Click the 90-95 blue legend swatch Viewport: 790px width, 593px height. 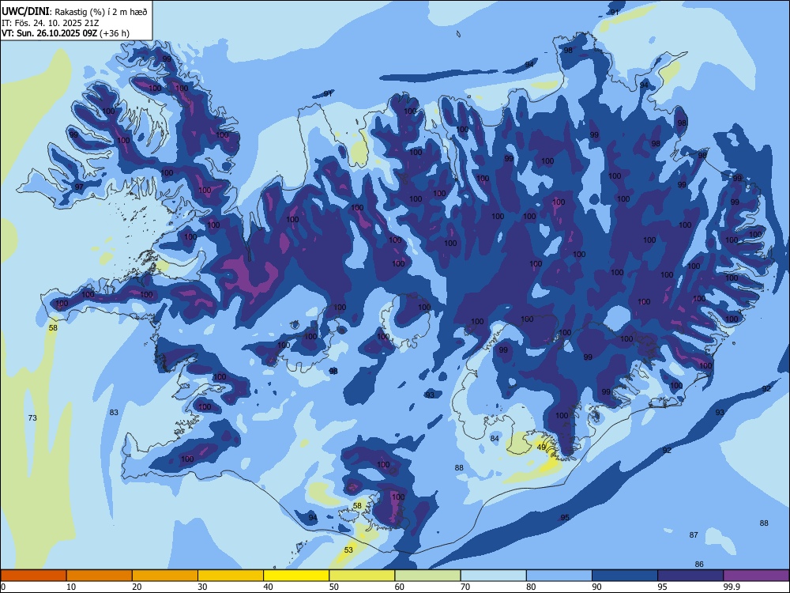625,576
